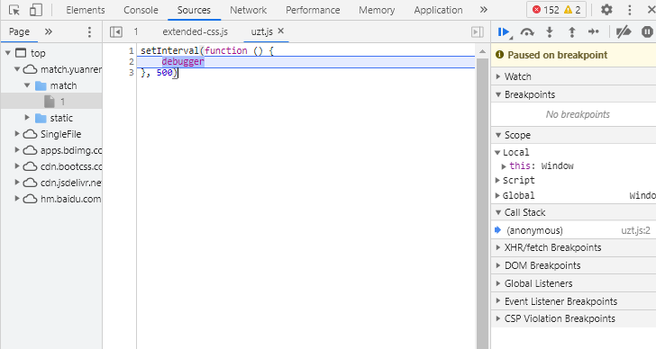Switch to the extended-css.js file tab

(x=195, y=31)
